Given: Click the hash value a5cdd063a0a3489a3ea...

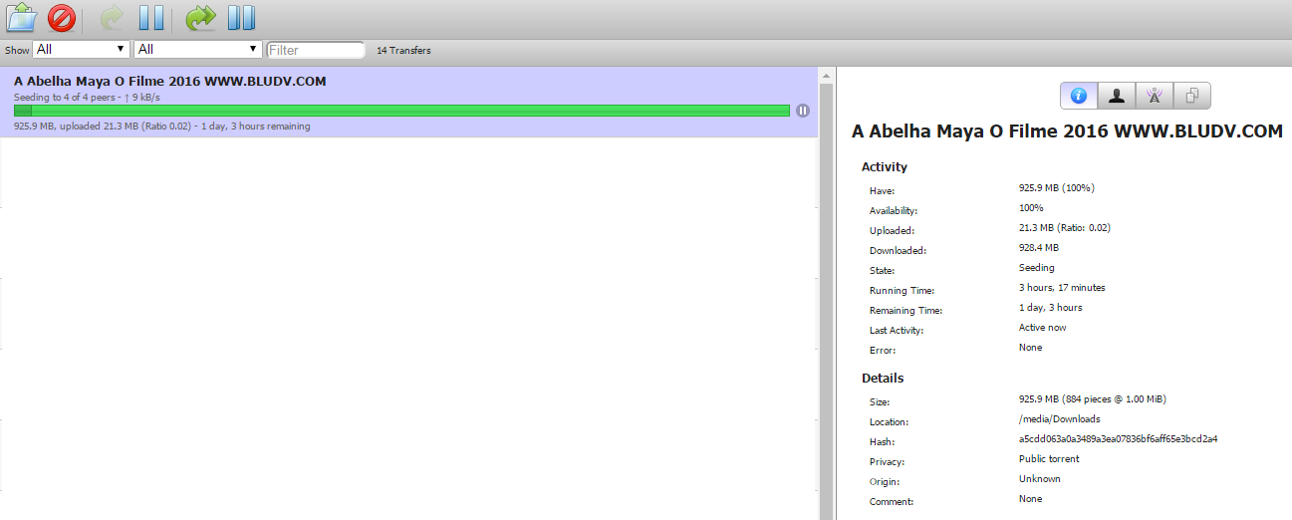Looking at the screenshot, I should [x=1118, y=438].
